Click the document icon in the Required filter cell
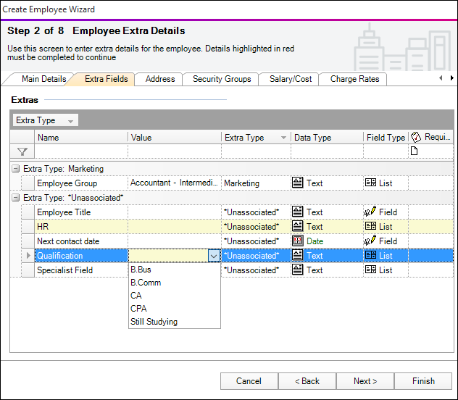The image size is (458, 400). [x=415, y=151]
